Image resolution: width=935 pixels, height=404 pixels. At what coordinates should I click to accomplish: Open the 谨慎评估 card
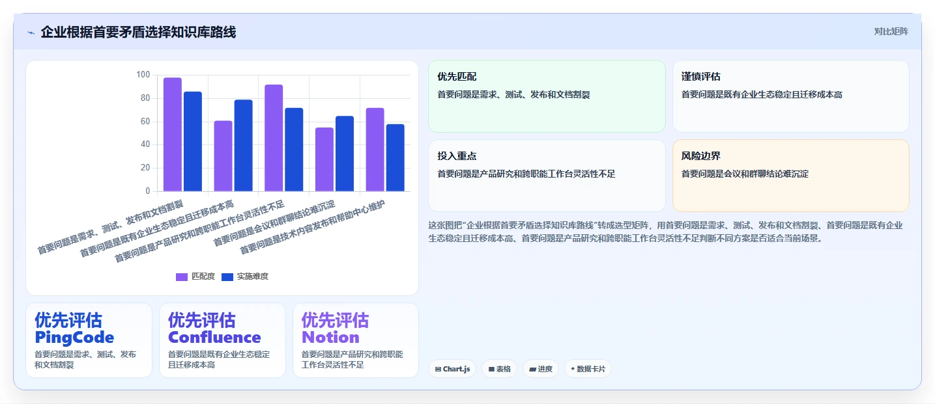pyautogui.click(x=790, y=96)
